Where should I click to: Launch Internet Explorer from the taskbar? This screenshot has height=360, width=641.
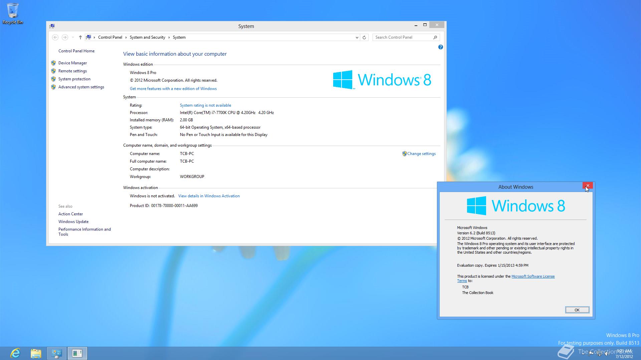(15, 353)
